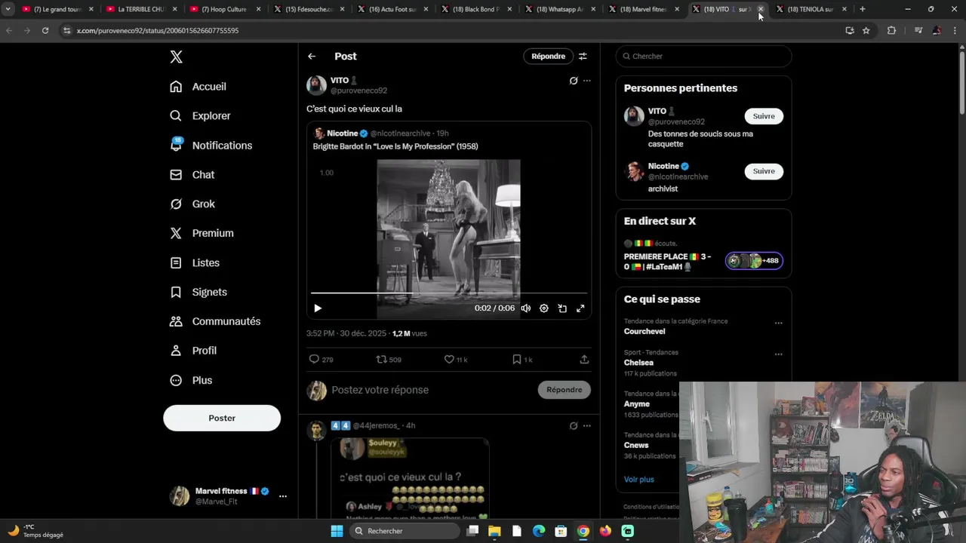This screenshot has height=543, width=966.
Task: Click Voir plus under trends
Action: click(638, 480)
